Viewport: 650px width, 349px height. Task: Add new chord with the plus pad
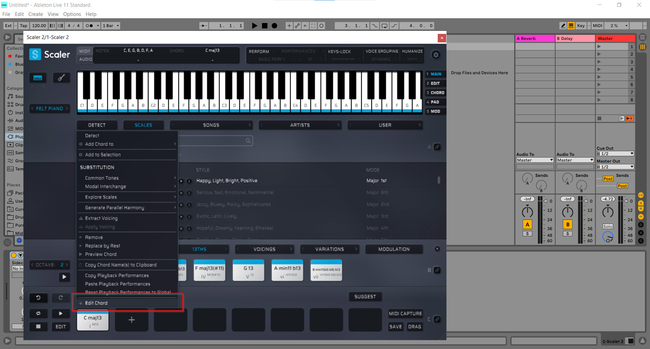132,320
